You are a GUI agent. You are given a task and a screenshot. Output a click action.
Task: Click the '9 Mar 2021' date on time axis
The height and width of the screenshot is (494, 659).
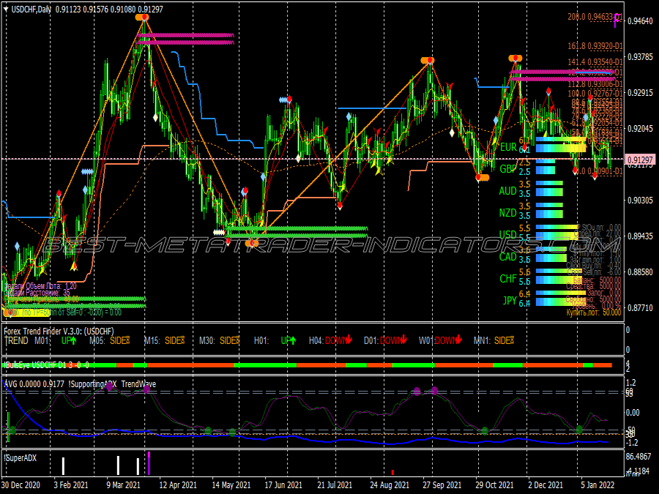123,484
